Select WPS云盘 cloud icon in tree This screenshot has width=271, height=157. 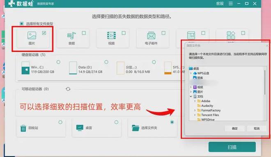pyautogui.click(x=195, y=73)
